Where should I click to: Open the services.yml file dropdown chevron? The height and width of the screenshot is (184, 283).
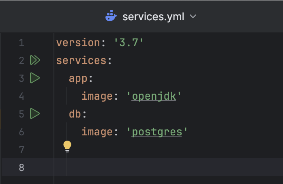(193, 17)
